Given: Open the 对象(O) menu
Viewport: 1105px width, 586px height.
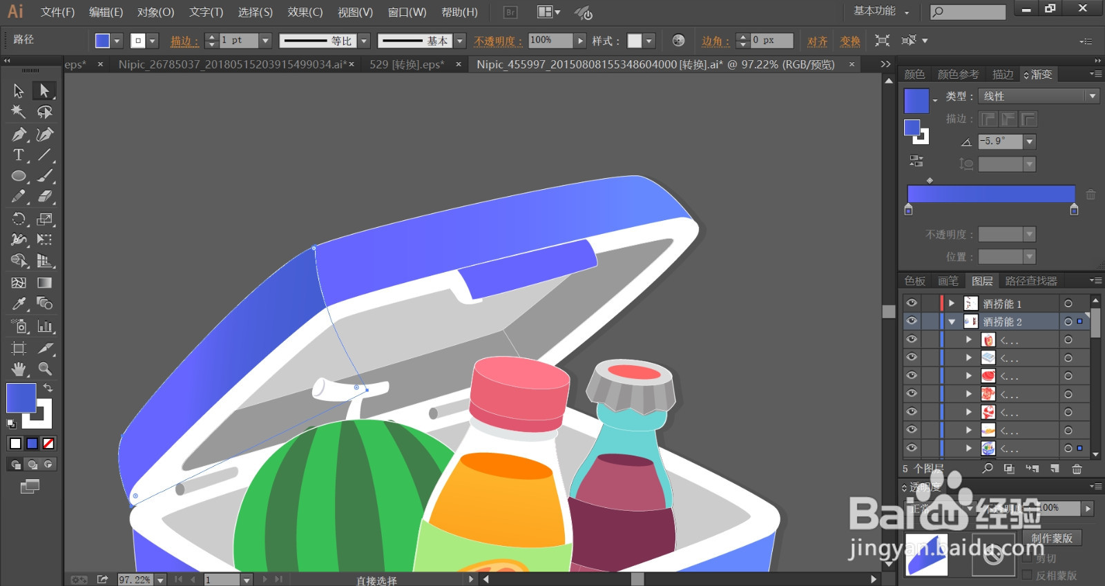Looking at the screenshot, I should [155, 12].
